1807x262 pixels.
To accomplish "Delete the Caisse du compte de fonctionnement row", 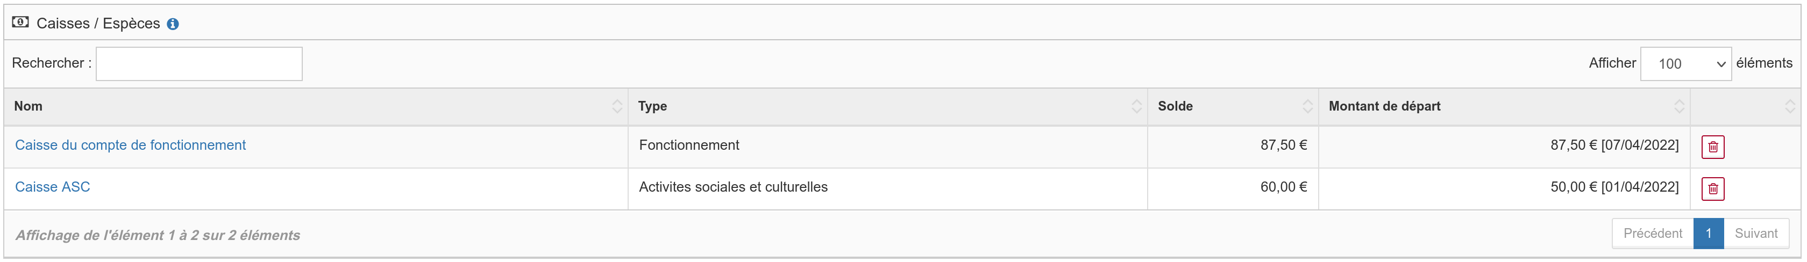I will point(1712,147).
